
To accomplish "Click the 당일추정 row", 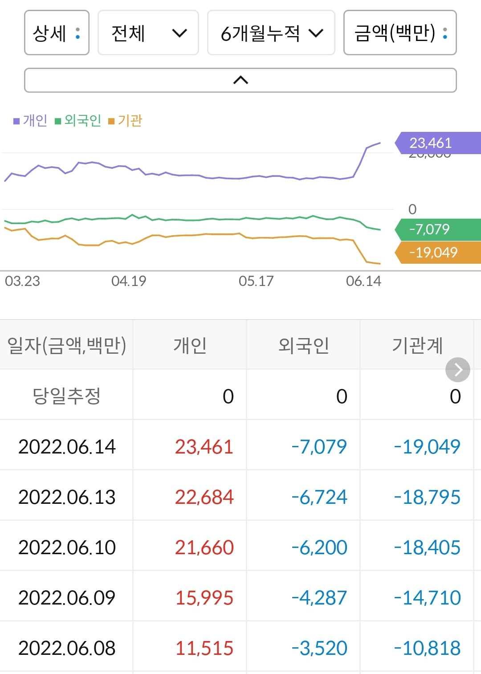I will pos(67,395).
